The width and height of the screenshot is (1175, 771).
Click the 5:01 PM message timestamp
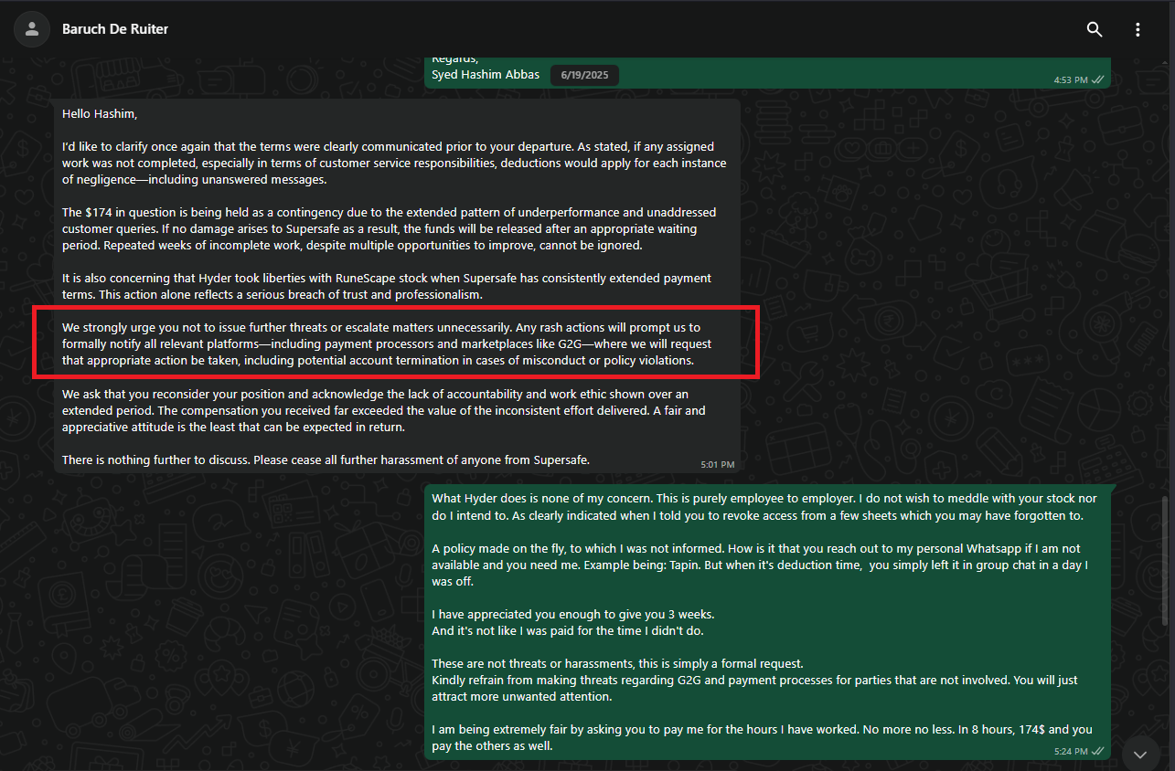coord(718,465)
